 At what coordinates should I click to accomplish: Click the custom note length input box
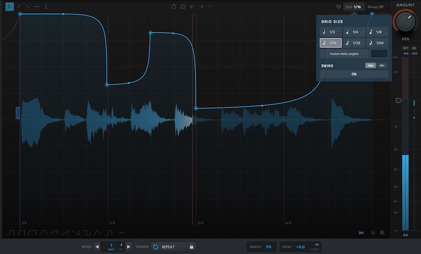pos(379,54)
